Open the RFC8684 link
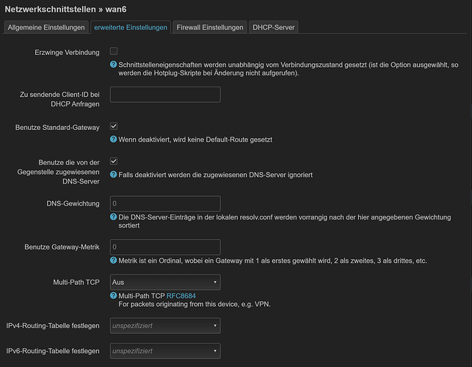Image resolution: width=472 pixels, height=367 pixels. pos(181,296)
